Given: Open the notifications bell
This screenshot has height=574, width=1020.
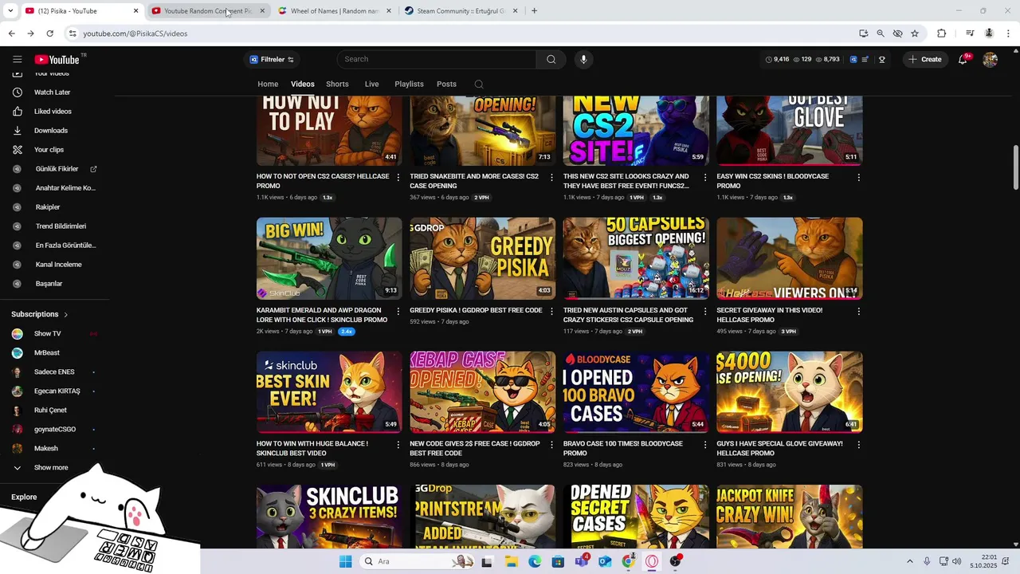Looking at the screenshot, I should pos(963,59).
